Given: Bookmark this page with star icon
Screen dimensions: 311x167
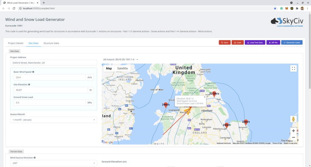Looking at the screenshot, I should coord(275,9).
